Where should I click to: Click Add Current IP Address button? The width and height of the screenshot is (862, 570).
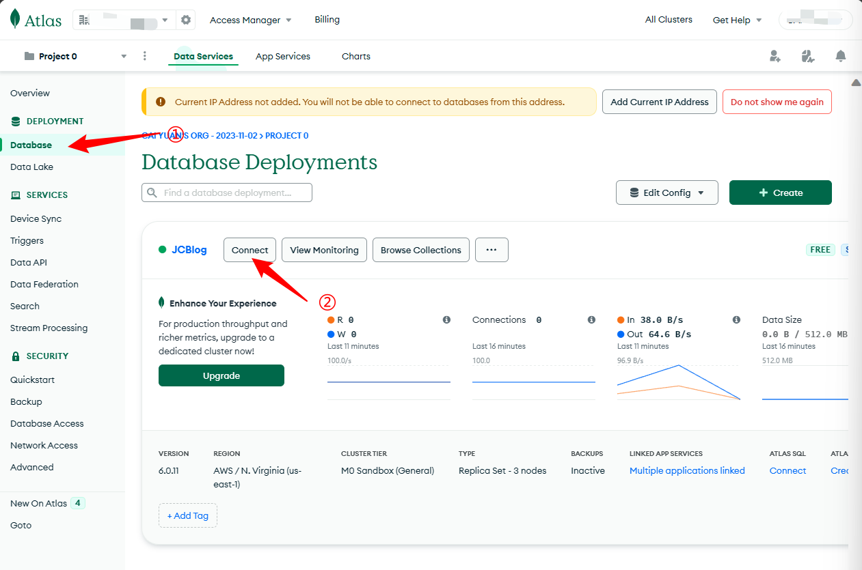[660, 102]
